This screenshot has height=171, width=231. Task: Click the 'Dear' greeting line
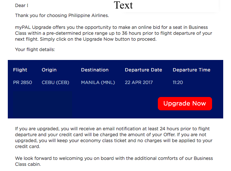22,6
